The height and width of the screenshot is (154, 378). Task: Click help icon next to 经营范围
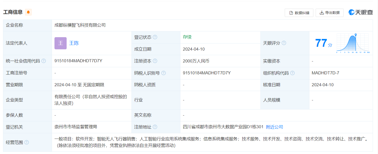(x=27, y=142)
